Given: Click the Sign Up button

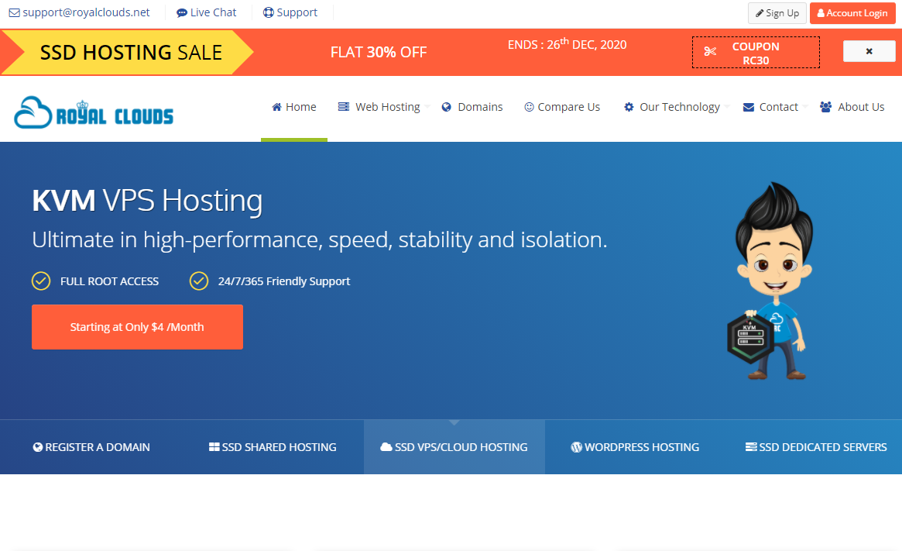Looking at the screenshot, I should (x=777, y=13).
